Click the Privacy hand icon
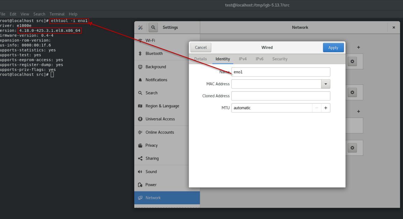403x219 pixels. tap(140, 145)
